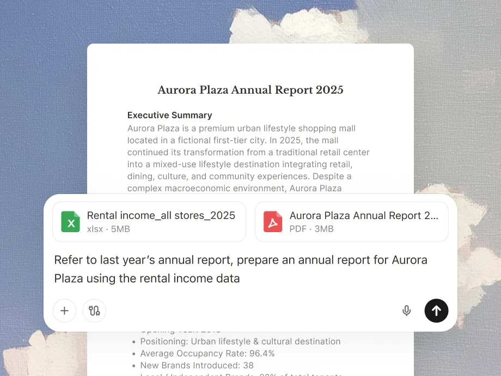Send the message with the arrow button
Viewport: 501px width, 376px height.
point(436,311)
